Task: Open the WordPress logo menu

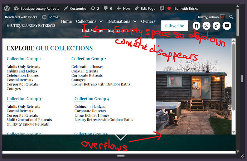Action: 7,8
